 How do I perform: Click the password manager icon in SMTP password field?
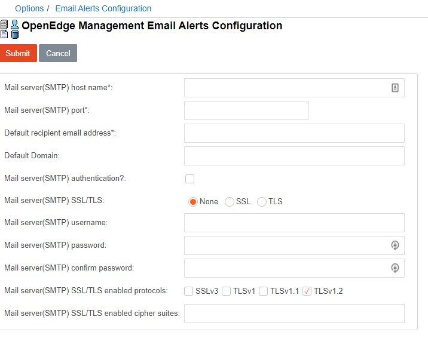click(395, 245)
